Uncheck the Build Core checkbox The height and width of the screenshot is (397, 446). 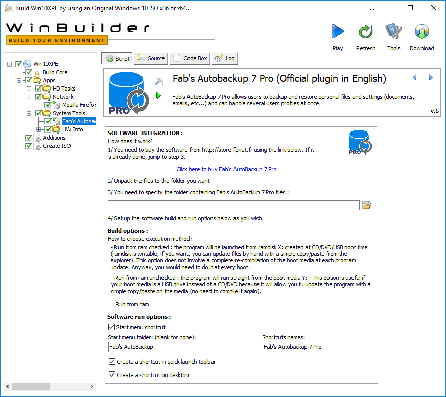coord(29,72)
